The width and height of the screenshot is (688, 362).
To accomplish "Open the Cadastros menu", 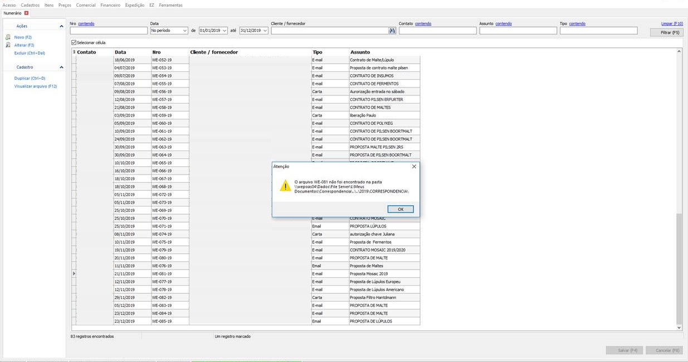I will click(30, 5).
